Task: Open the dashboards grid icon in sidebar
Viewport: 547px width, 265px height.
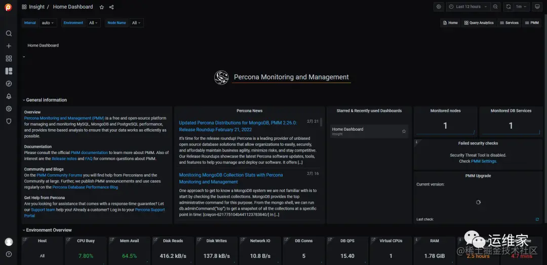Action: point(9,59)
